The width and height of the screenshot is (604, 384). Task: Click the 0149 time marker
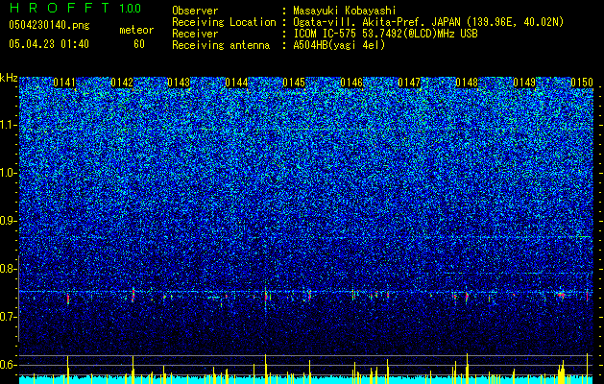pyautogui.click(x=524, y=83)
